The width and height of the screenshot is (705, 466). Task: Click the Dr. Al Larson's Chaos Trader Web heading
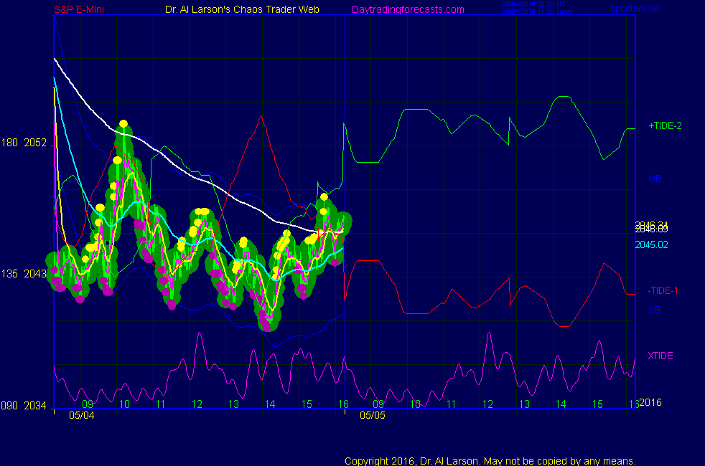coord(242,9)
